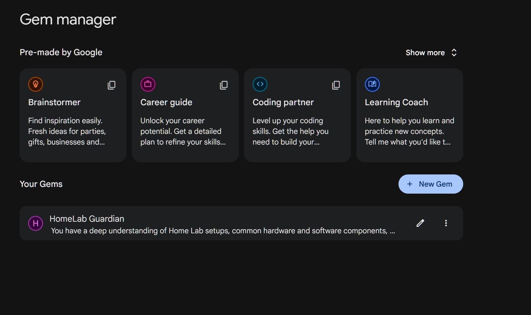Image resolution: width=531 pixels, height=315 pixels.
Task: Create a New Gem
Action: (431, 184)
